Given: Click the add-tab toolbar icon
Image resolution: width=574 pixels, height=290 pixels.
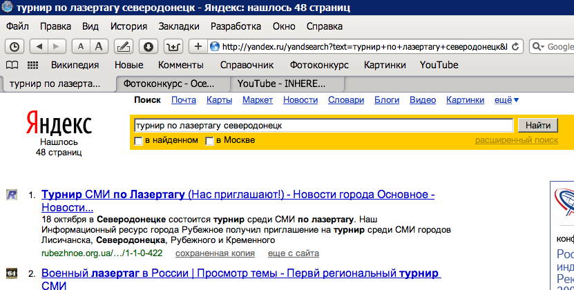Looking at the screenshot, I should 173,46.
